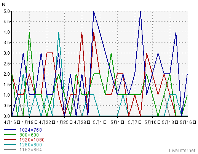Click the 5月16日 date axis label
This screenshot has height=154, width=198.
(x=188, y=122)
